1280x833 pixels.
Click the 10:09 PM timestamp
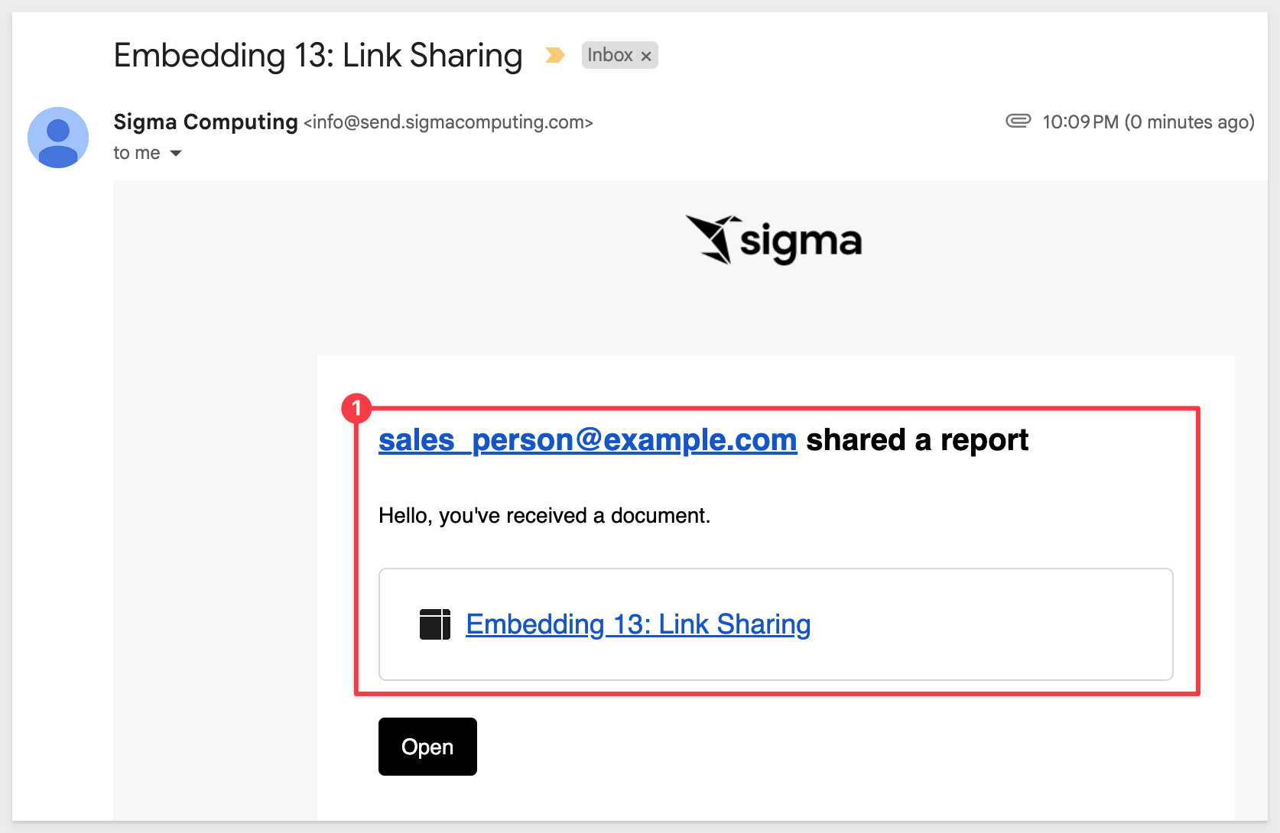[x=1080, y=122]
